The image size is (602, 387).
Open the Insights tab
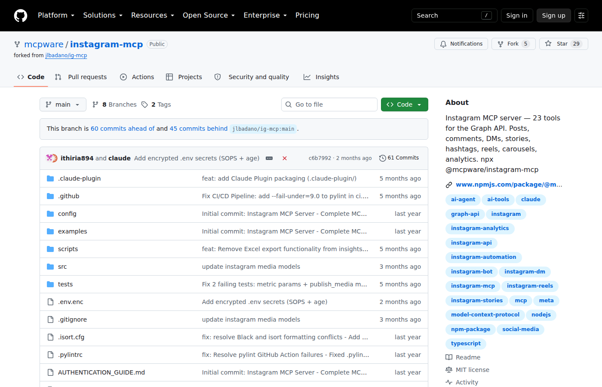(x=321, y=77)
